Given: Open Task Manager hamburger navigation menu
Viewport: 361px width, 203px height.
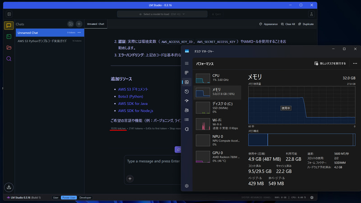Looking at the screenshot, I should [187, 63].
